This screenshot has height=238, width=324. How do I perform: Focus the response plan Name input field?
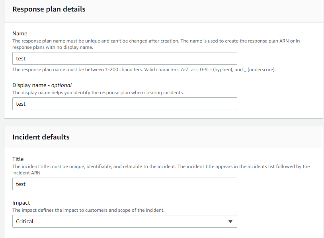tap(125, 58)
